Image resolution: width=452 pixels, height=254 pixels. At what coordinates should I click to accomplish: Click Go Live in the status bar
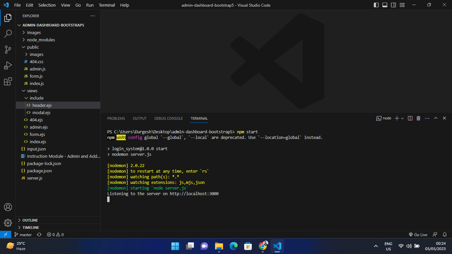pyautogui.click(x=418, y=234)
